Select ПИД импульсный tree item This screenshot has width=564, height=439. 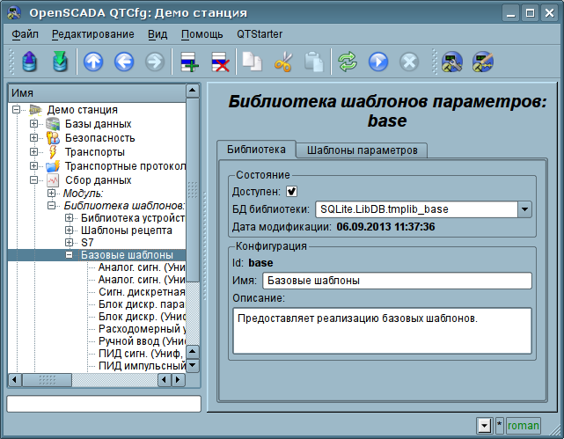point(142,366)
